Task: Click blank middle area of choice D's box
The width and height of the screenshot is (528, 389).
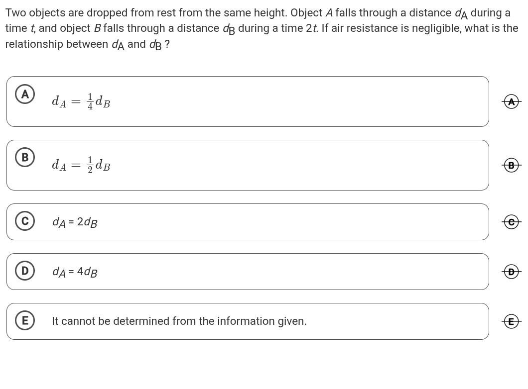Action: tap(299, 272)
